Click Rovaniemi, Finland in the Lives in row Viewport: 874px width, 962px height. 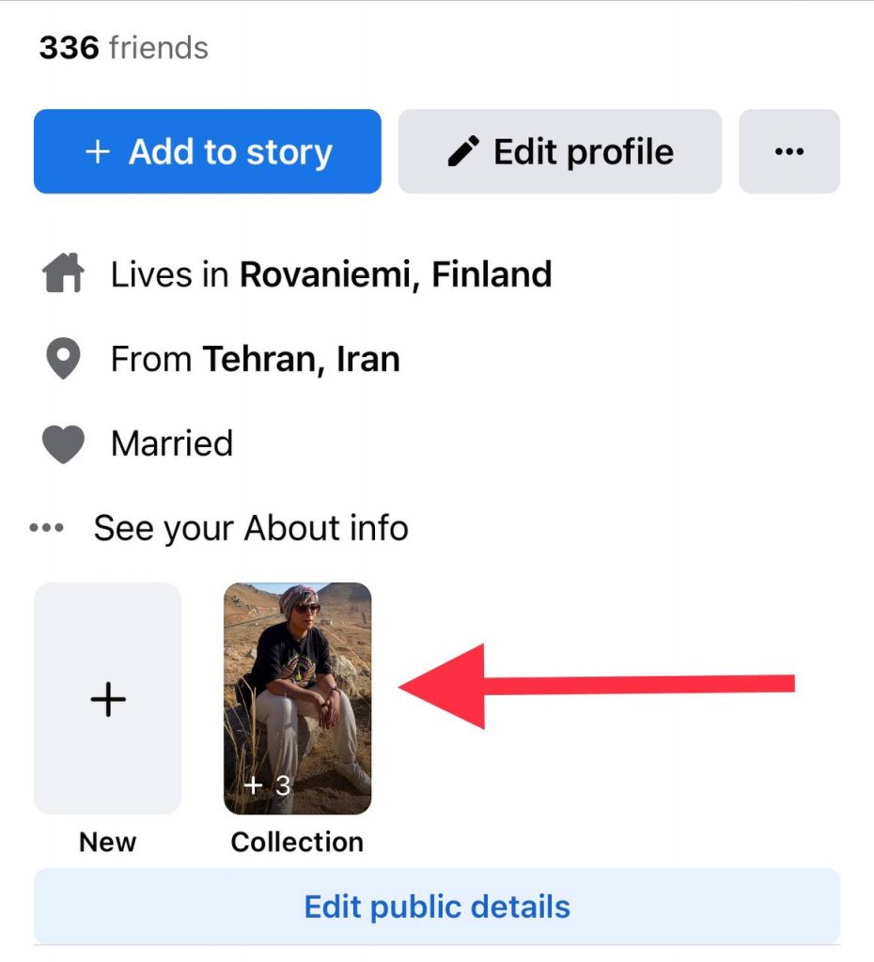pos(397,273)
